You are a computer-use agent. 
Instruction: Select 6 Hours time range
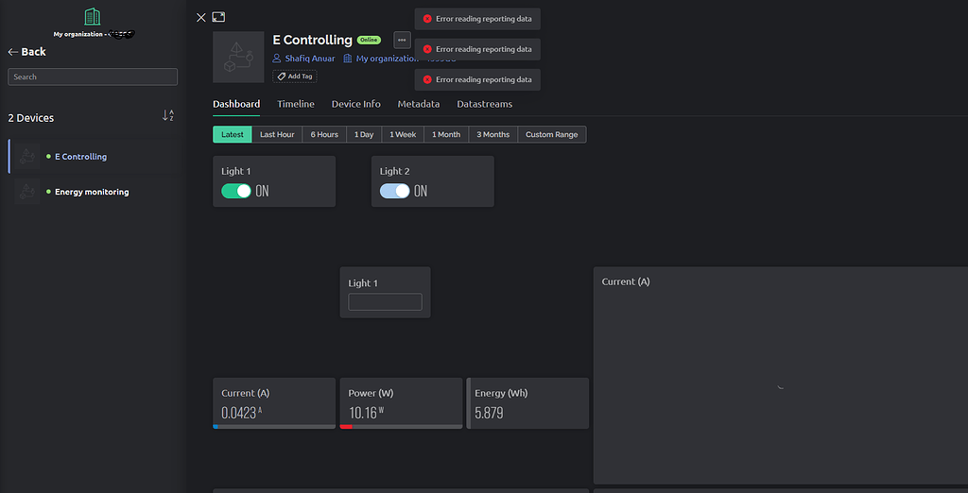324,134
